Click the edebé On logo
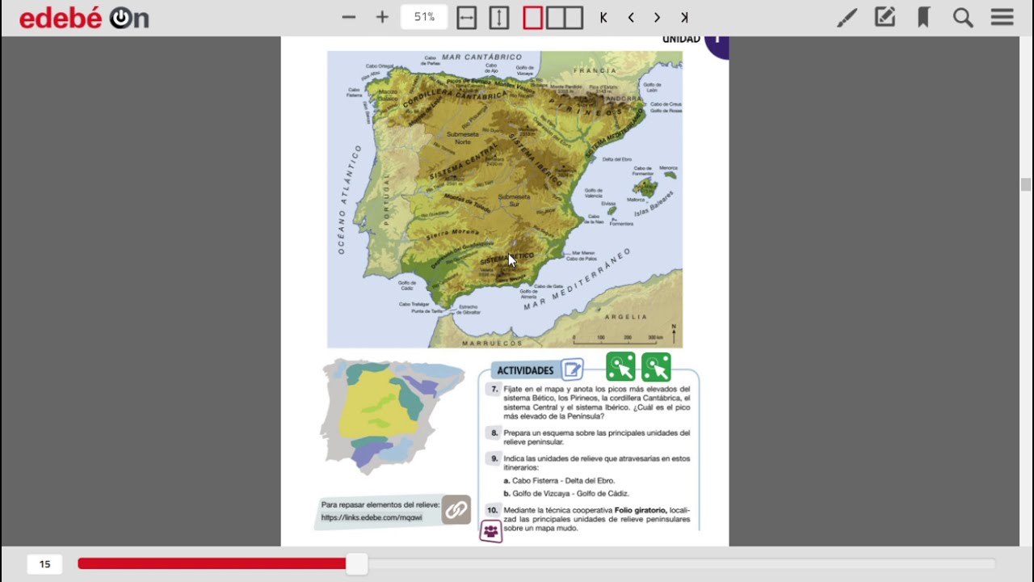 pyautogui.click(x=83, y=16)
